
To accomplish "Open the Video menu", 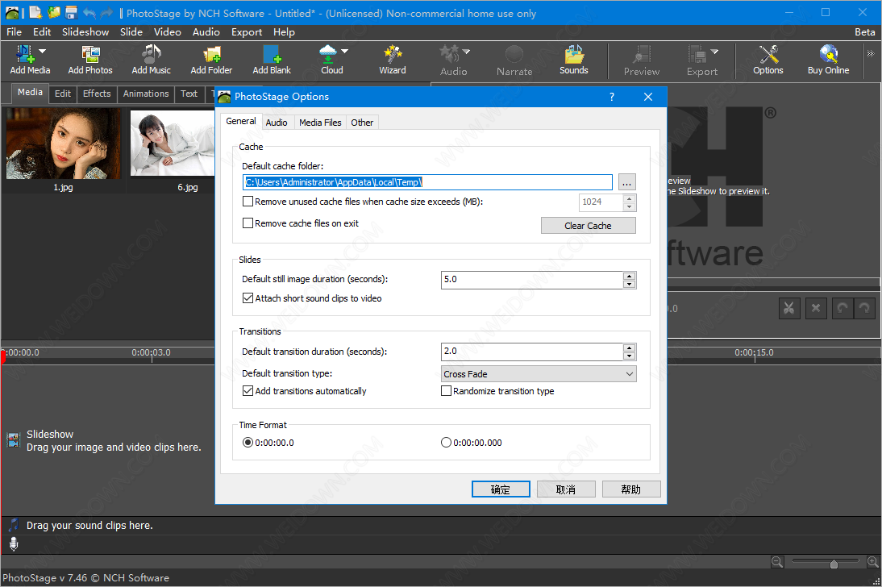I will [168, 32].
